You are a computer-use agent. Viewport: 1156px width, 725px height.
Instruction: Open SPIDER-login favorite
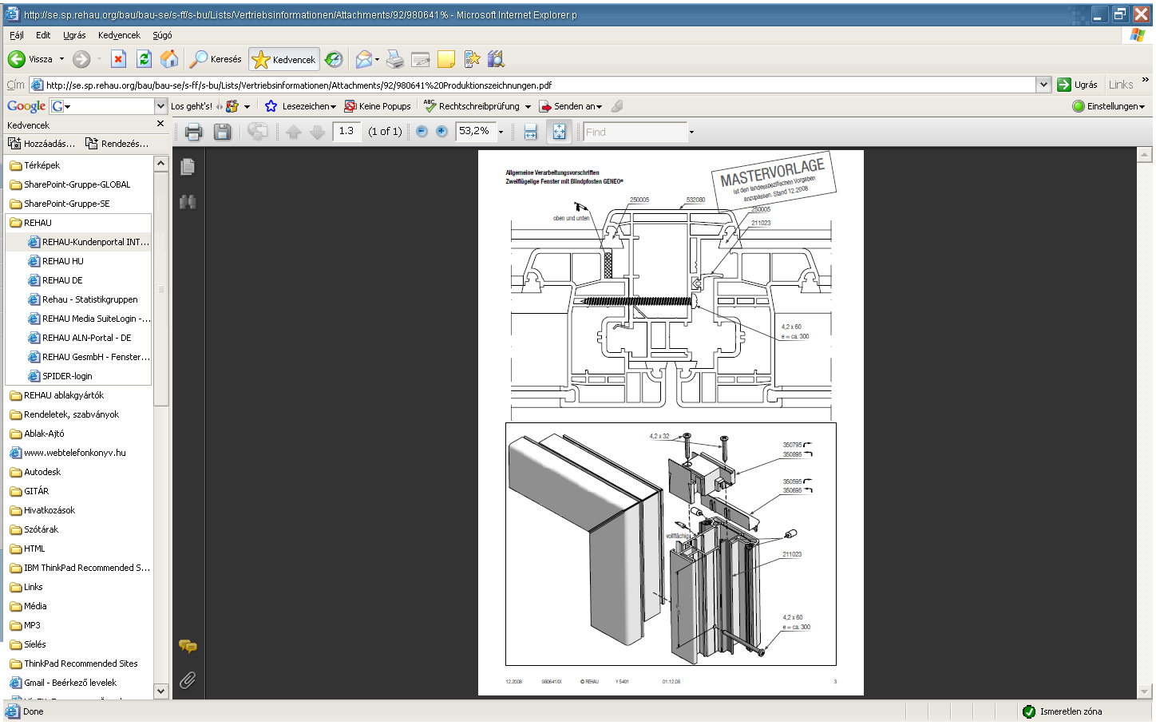click(60, 376)
